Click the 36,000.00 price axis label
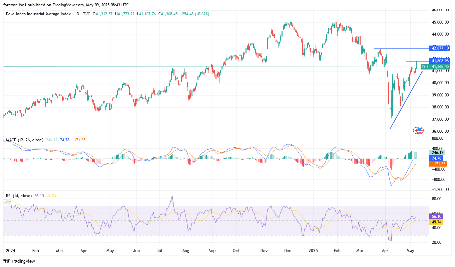455x267 pixels. tap(440, 131)
